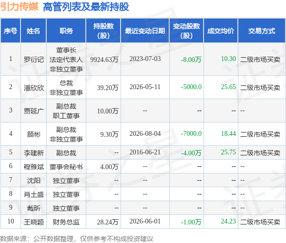
Task: Click the average price 10.30
Action: [228, 59]
